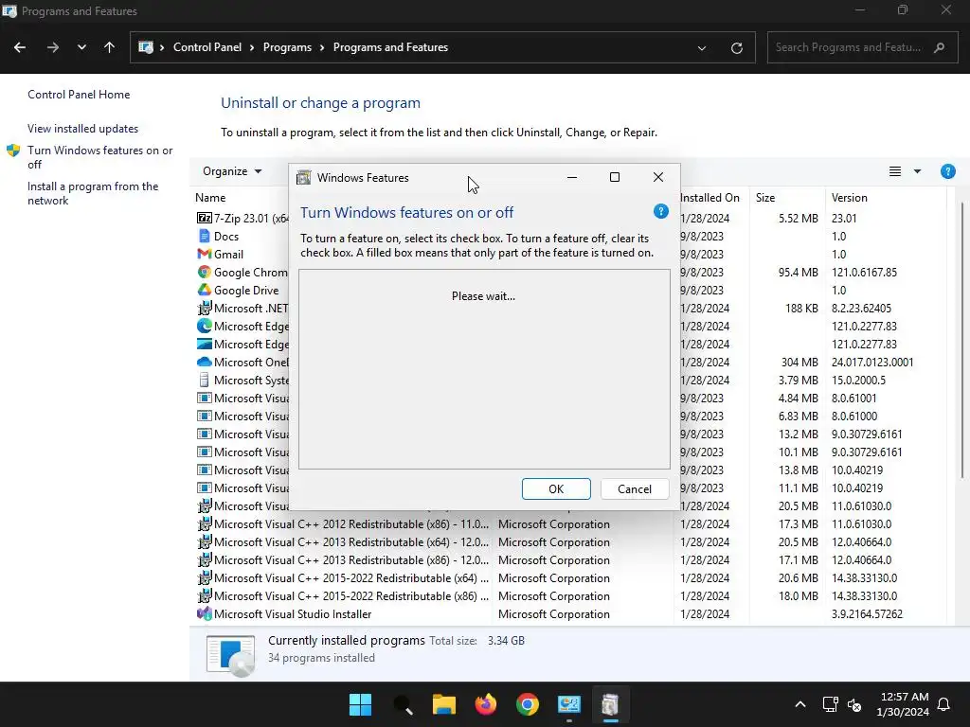Open network status tray icon
The height and width of the screenshot is (727, 970).
point(830,704)
